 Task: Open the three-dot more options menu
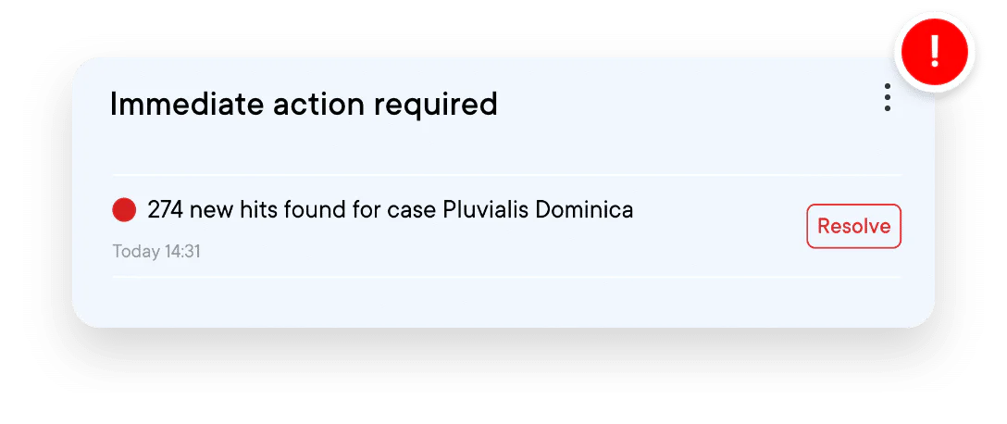tap(887, 98)
